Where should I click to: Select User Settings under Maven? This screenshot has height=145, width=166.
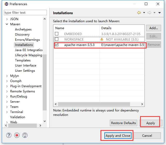point(25,70)
